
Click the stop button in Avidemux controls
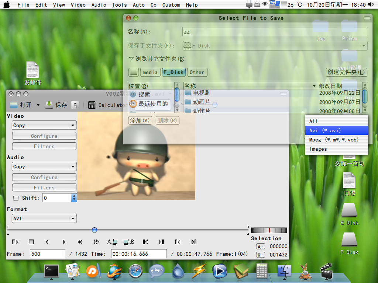pos(31,242)
